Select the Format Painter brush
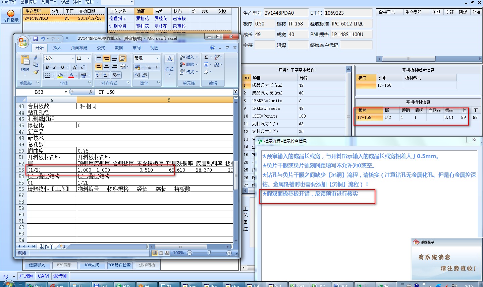This screenshot has width=483, height=287. (x=36, y=72)
